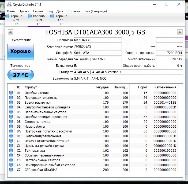
Task: Click the 7200 RPM rotation speed field
Action: [170, 53]
